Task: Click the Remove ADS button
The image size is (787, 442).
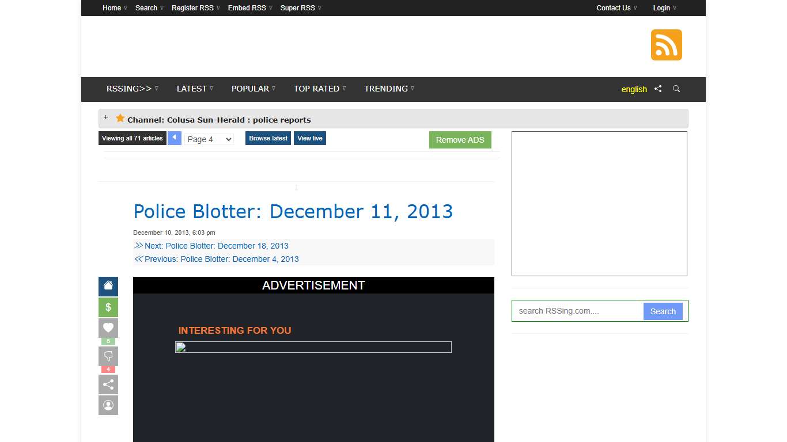Action: tap(460, 140)
